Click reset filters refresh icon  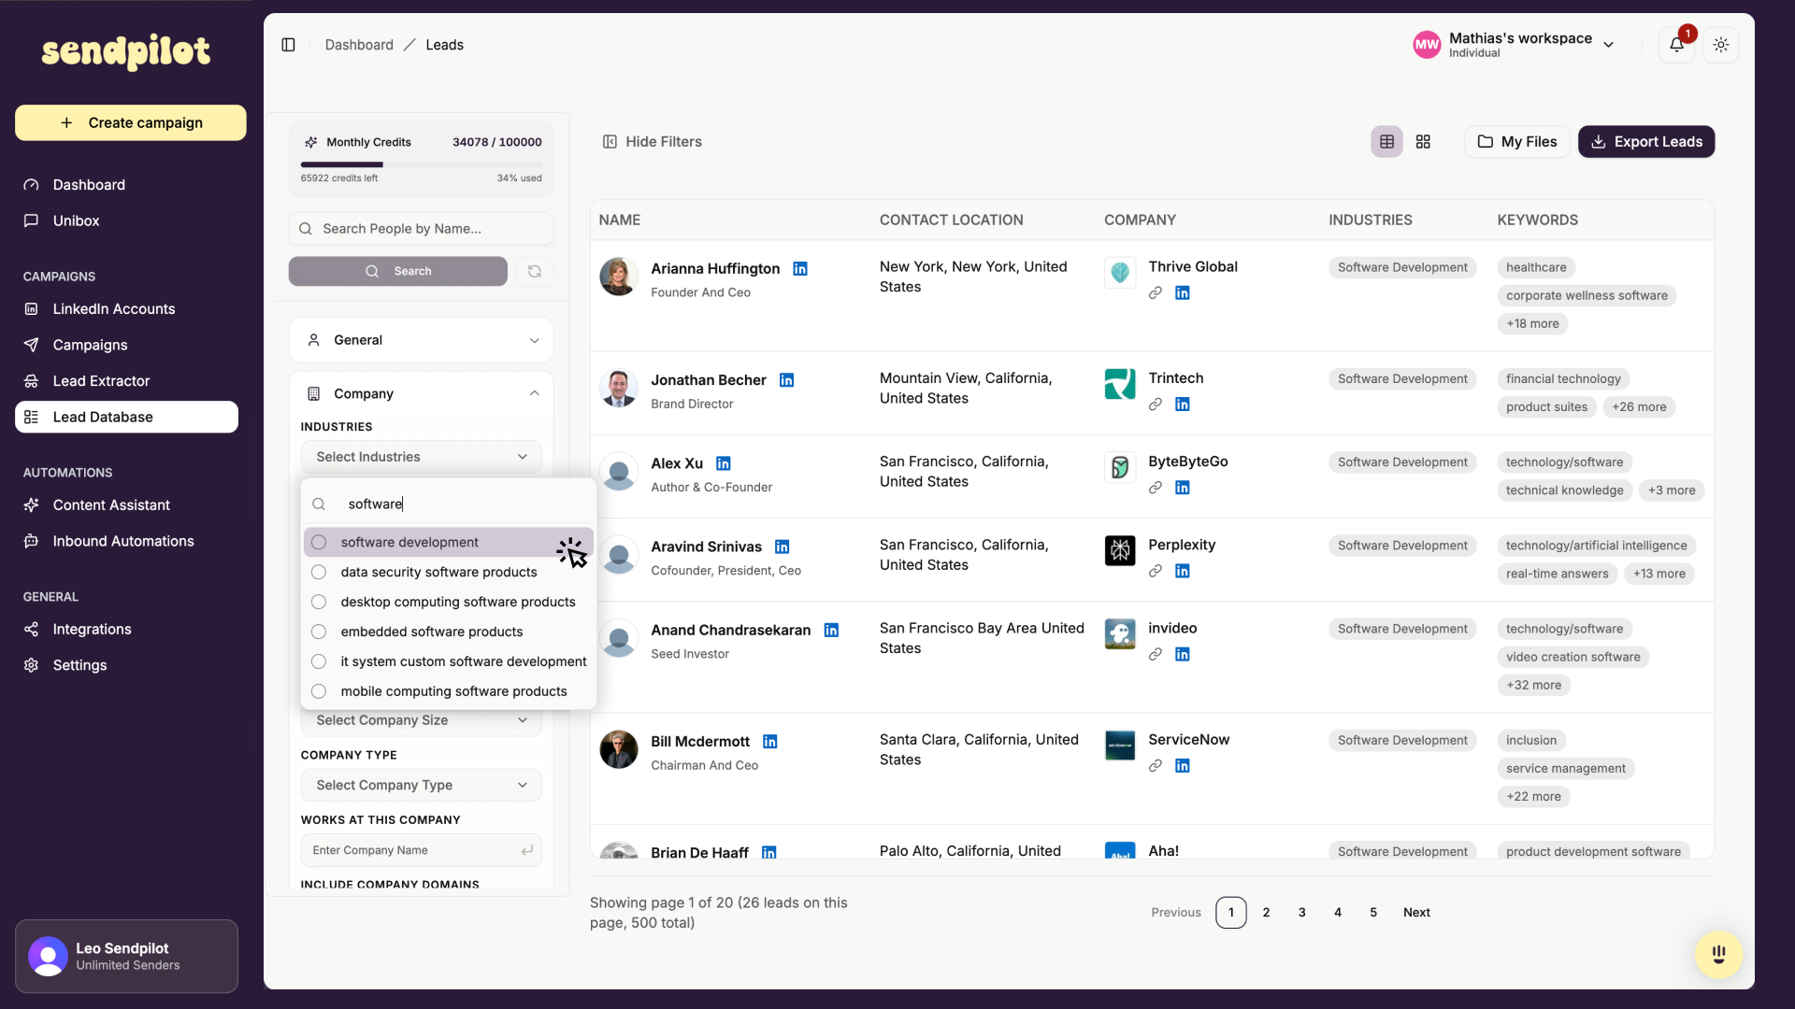(x=535, y=271)
